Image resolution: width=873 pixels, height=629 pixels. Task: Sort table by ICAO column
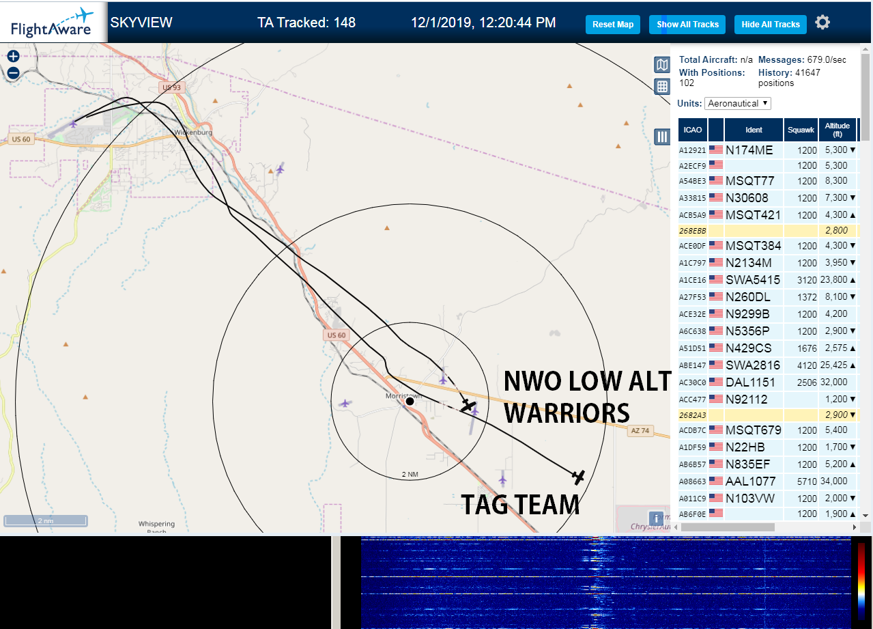692,130
